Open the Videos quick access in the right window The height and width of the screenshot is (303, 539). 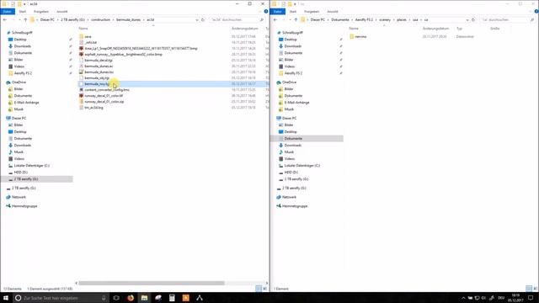[x=290, y=66]
